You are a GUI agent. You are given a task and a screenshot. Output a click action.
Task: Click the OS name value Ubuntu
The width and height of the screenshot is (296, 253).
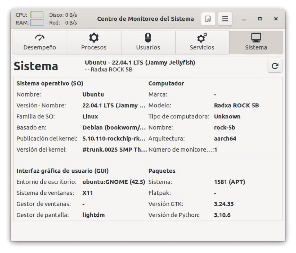[93, 94]
